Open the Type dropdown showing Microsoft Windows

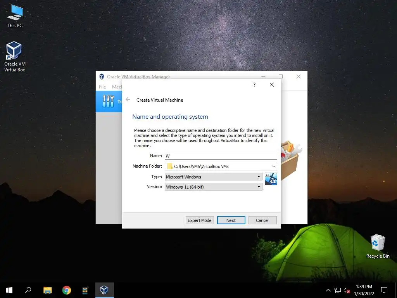(214, 177)
